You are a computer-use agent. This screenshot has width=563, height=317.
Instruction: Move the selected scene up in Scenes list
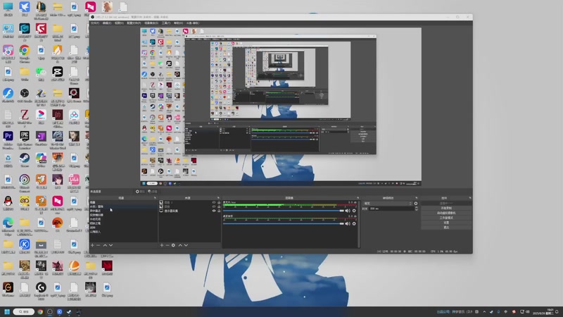click(105, 245)
